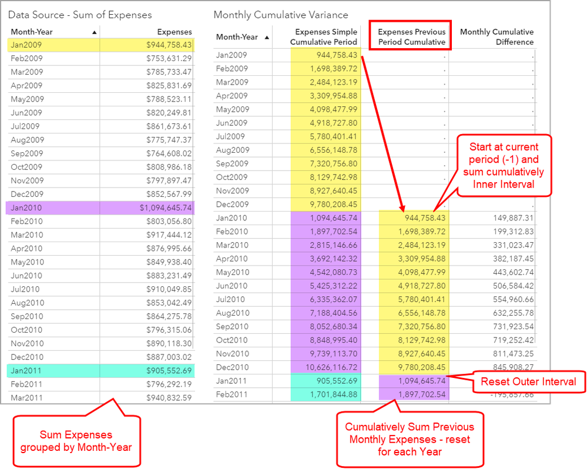
Task: Click the difference value 382,187.45
Action: (x=513, y=259)
